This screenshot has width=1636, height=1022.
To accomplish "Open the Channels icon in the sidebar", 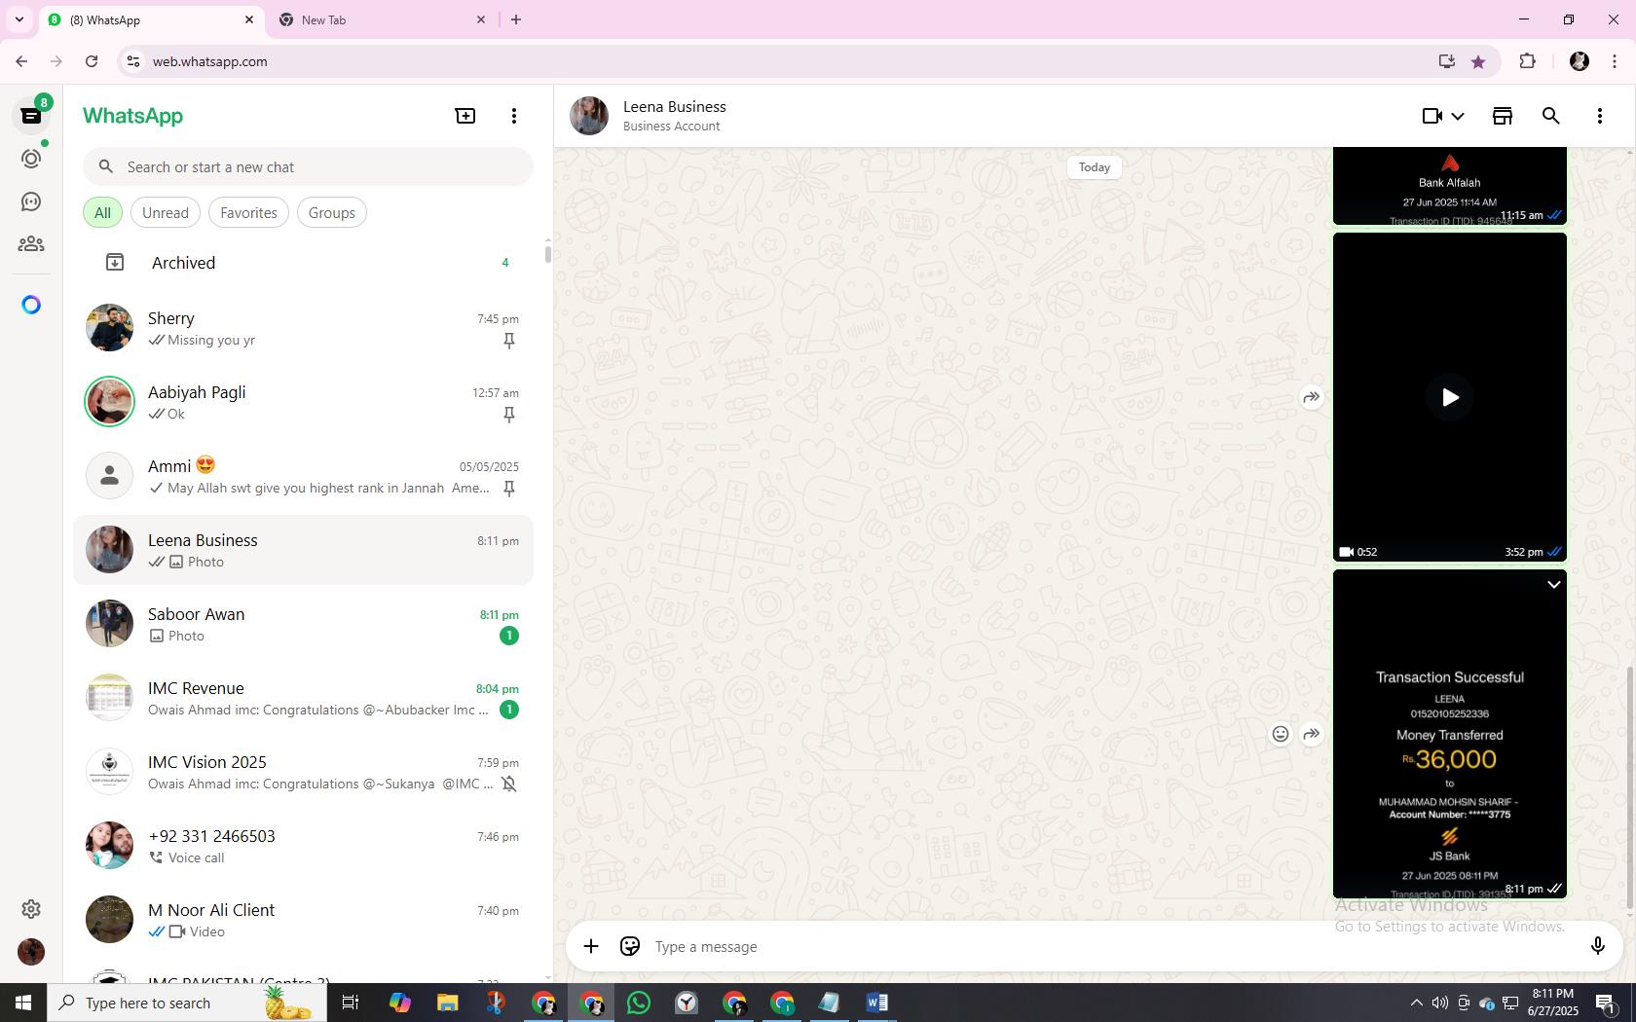I will (31, 201).
